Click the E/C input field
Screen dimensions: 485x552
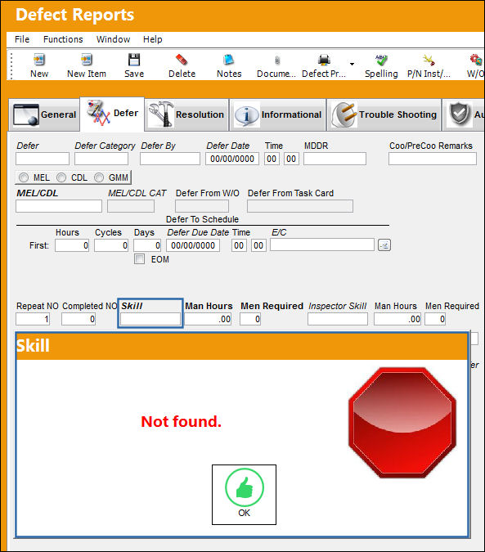point(322,245)
